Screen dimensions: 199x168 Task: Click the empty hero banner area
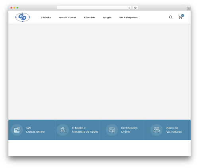coord(99,71)
